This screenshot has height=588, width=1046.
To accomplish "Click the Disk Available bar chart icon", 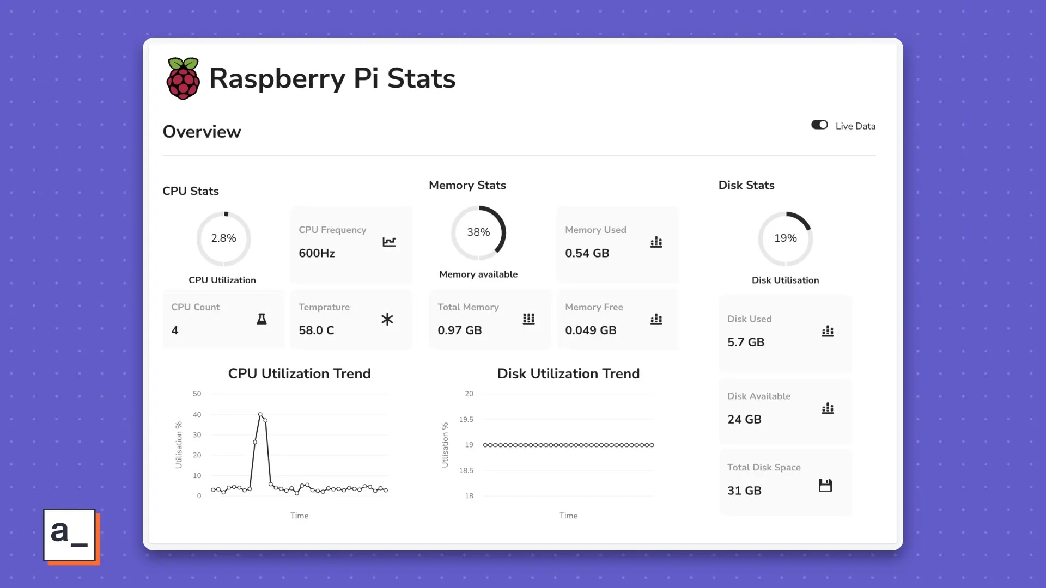I will click(827, 408).
